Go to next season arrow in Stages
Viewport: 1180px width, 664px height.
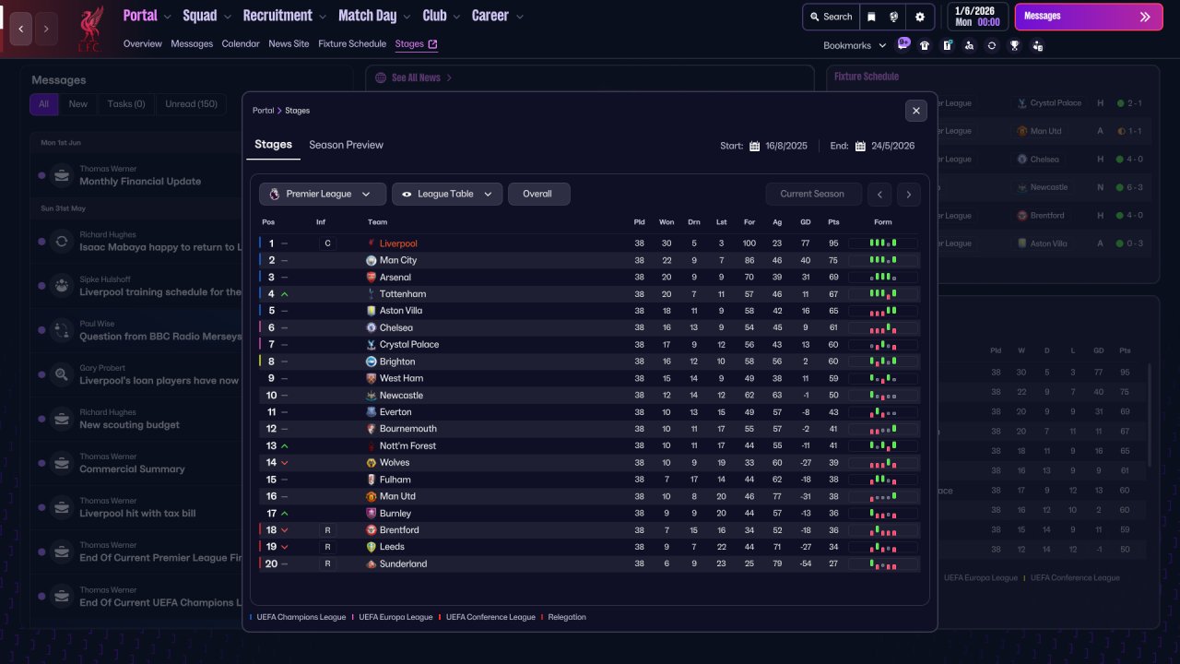click(x=909, y=194)
